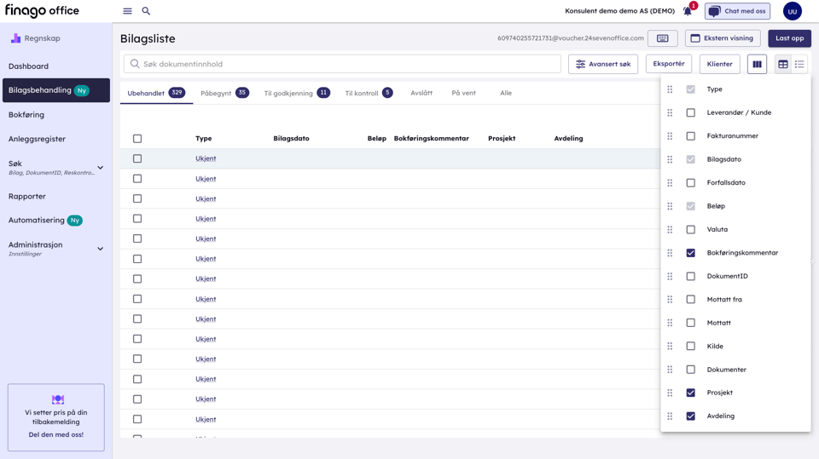The image size is (819, 459).
Task: Tick the select-all checkbox in table header
Action: coord(137,138)
